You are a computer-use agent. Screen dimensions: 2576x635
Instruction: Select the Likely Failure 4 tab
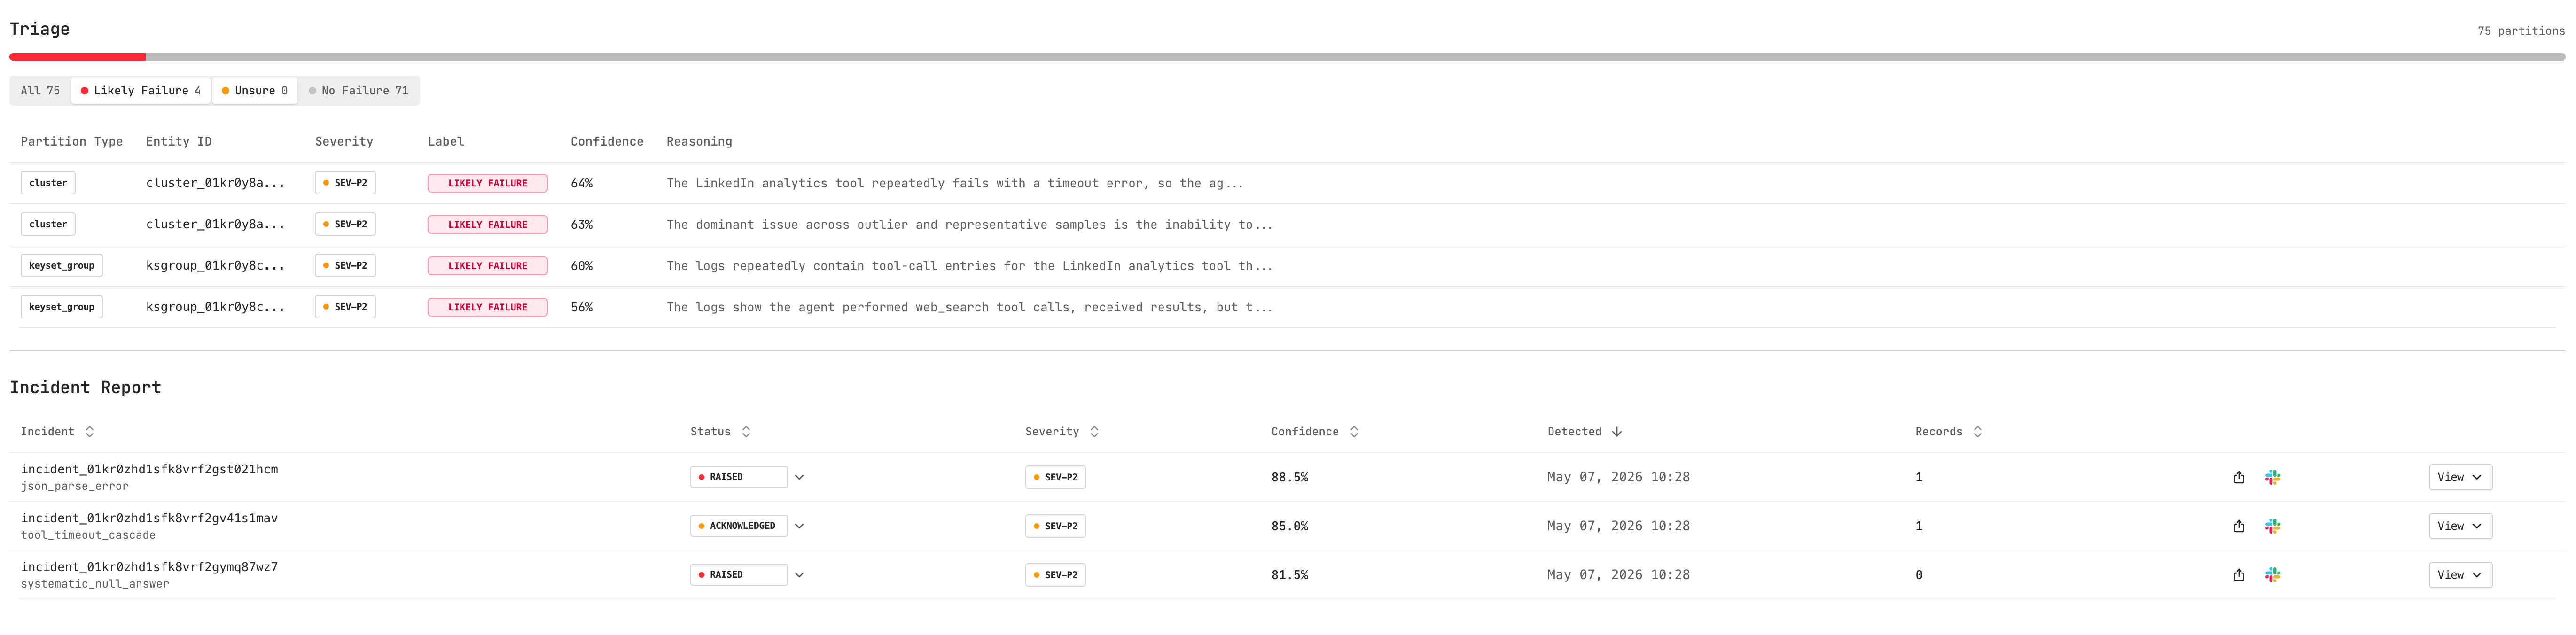[x=141, y=91]
